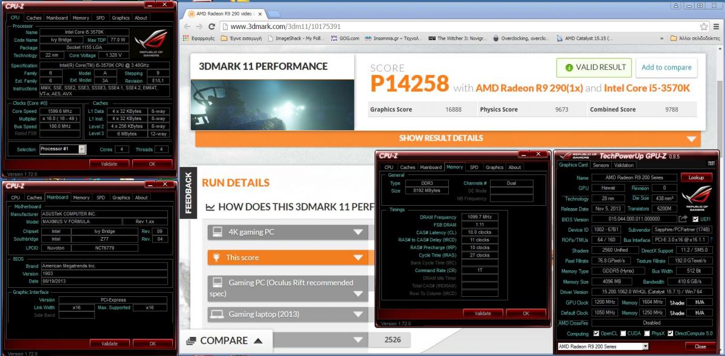725x356 pixels.
Task: Click the COMPARE stack icon
Action: point(191,340)
